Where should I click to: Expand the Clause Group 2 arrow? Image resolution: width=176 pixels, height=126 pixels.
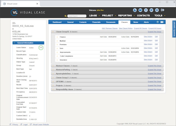tap(53, 78)
